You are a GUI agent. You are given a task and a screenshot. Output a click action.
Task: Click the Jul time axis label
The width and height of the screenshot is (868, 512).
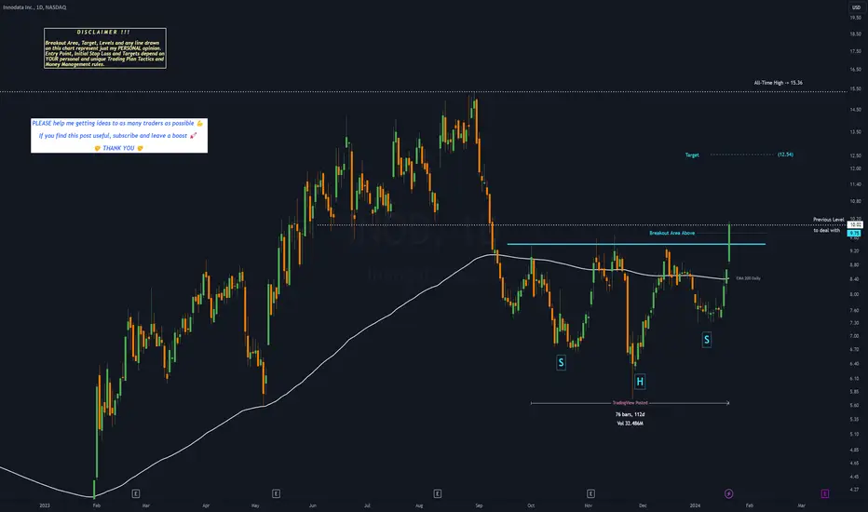click(367, 505)
